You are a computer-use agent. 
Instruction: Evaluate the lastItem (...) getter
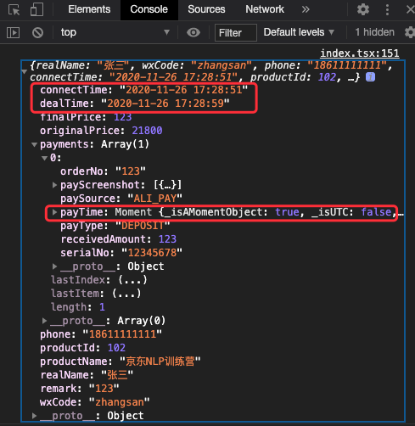click(x=126, y=294)
